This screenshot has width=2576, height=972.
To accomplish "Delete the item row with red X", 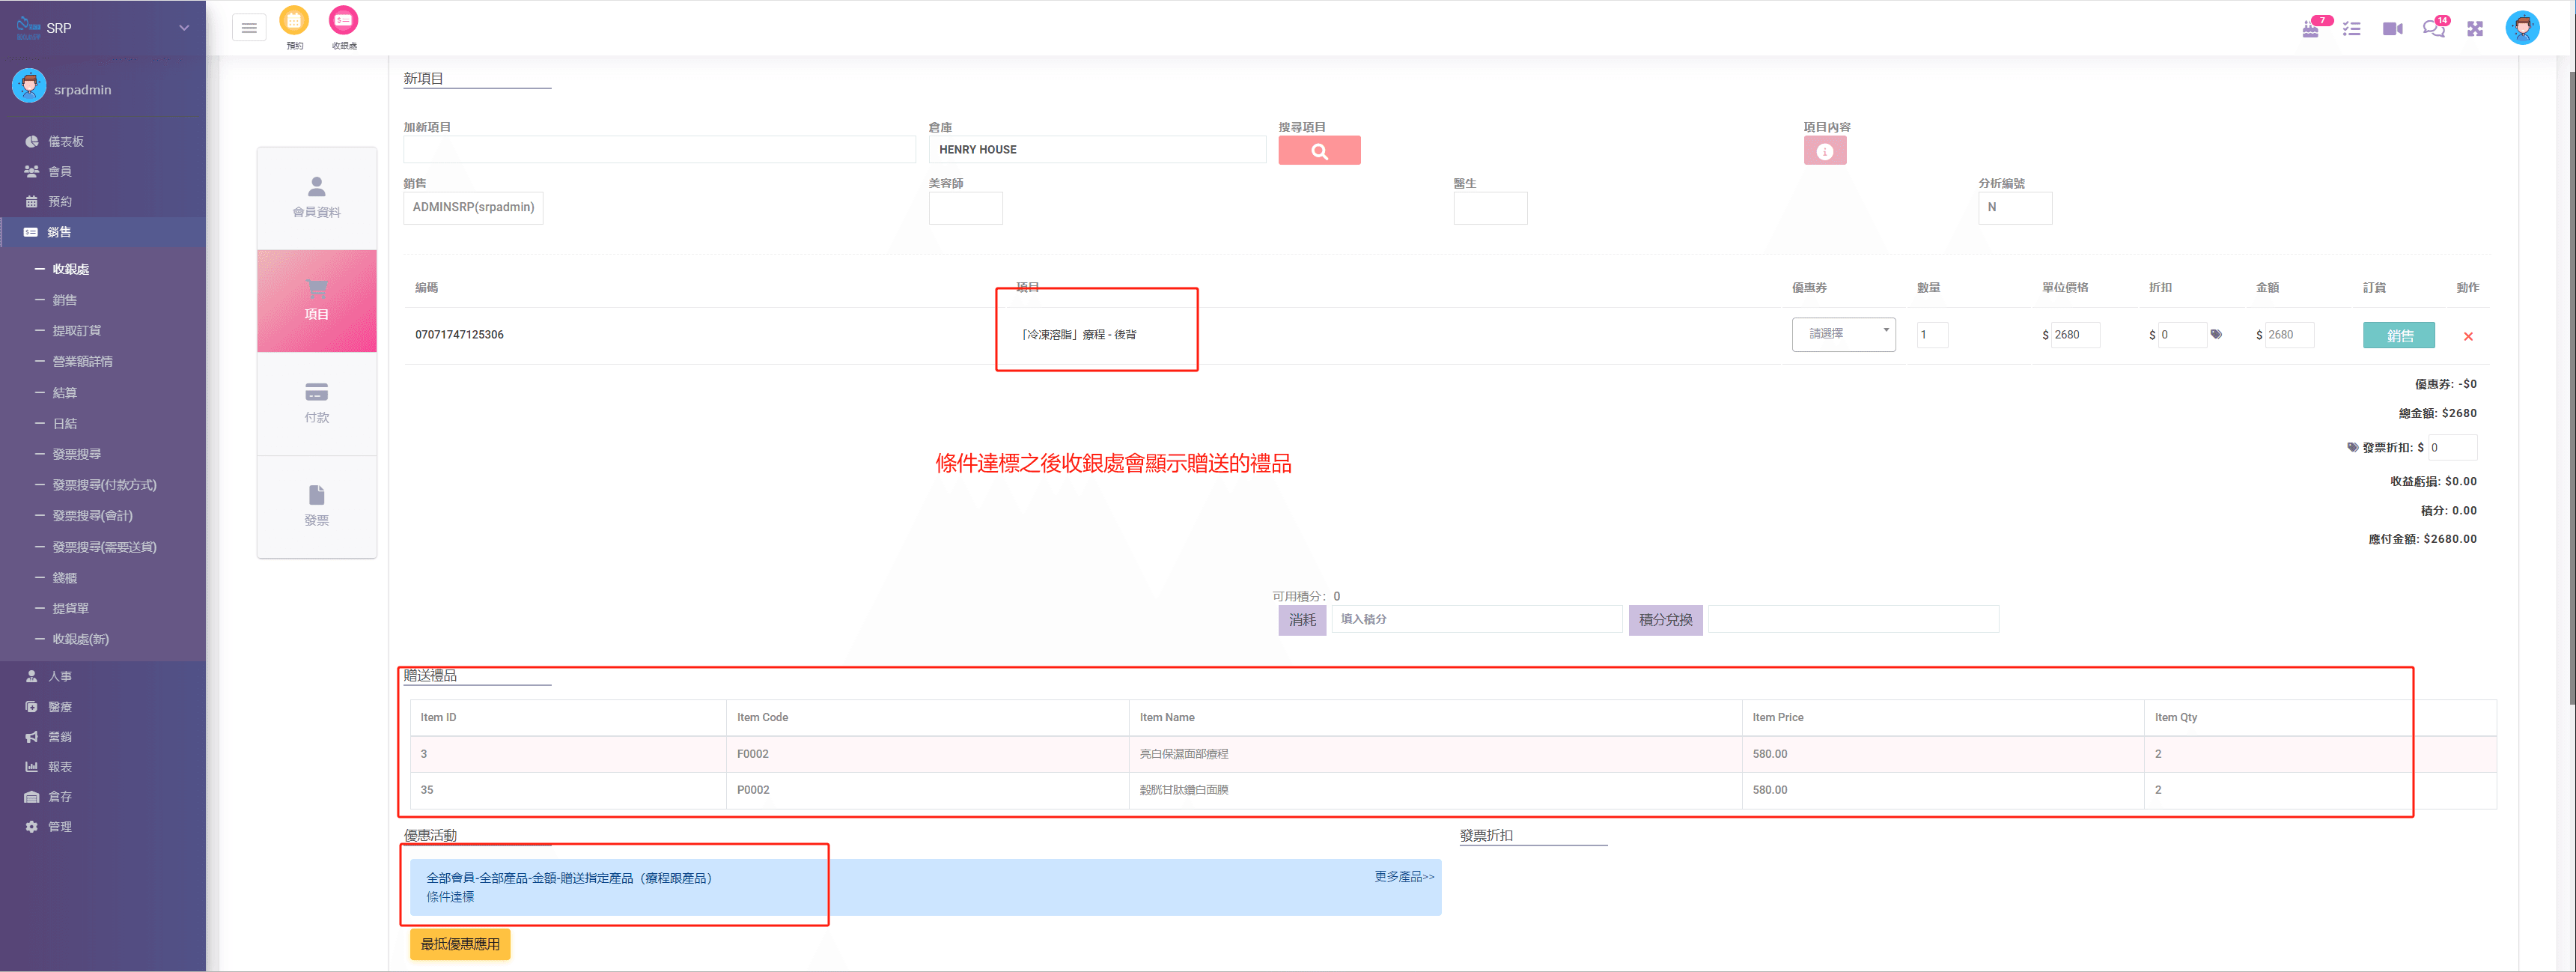I will click(2468, 336).
